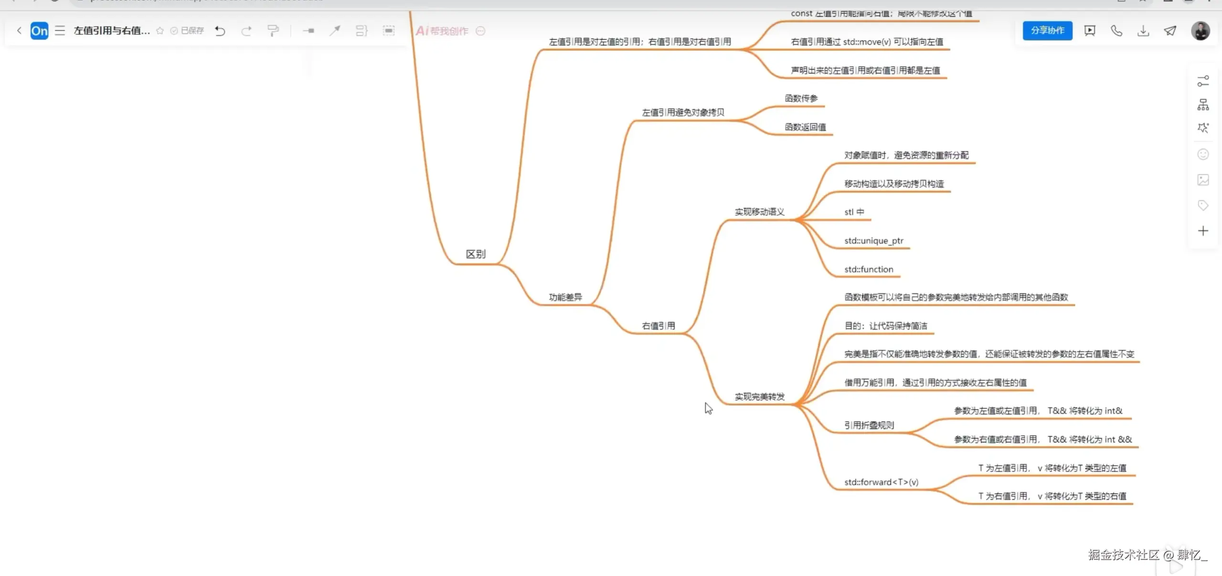Image resolution: width=1222 pixels, height=576 pixels.
Task: Expand the plus icon in right sidebar
Action: (1203, 231)
